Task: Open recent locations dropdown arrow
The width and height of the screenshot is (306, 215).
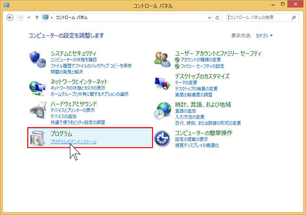Action: coord(29,18)
